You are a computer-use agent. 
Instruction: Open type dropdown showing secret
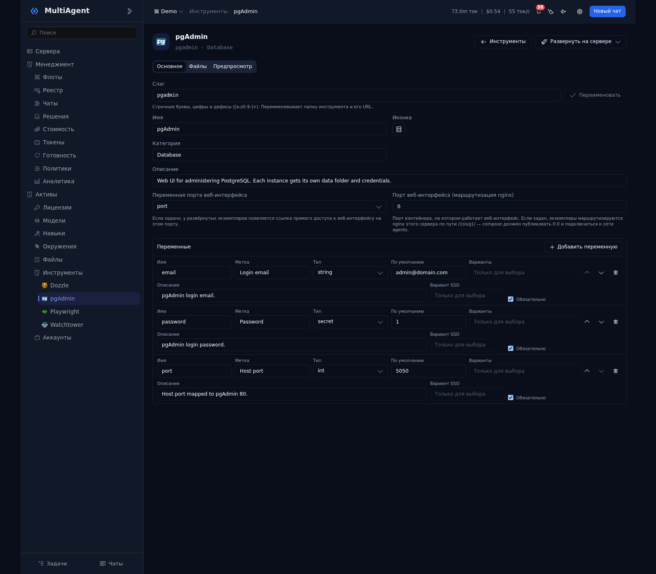(351, 322)
